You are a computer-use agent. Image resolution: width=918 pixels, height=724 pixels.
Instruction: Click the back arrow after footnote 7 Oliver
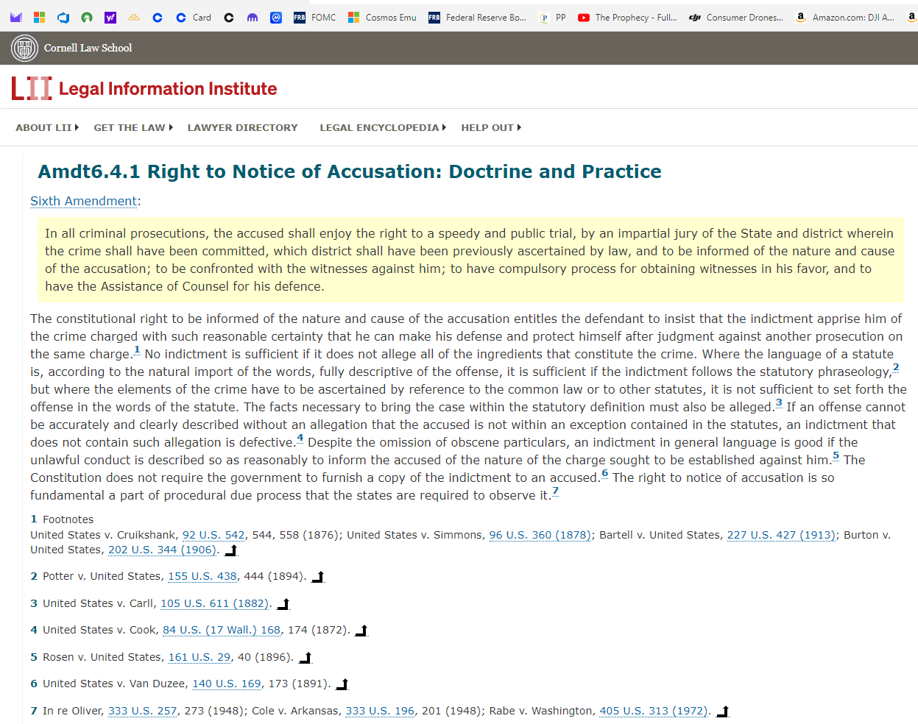coord(723,711)
